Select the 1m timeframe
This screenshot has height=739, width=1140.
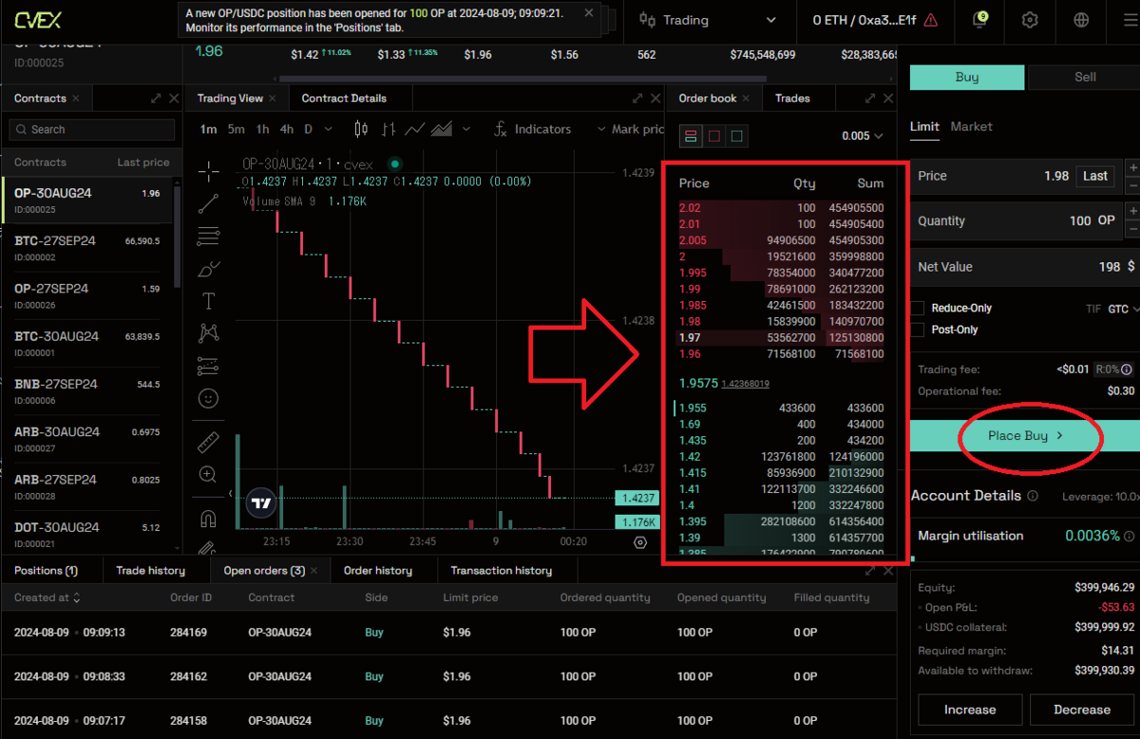[x=208, y=129]
